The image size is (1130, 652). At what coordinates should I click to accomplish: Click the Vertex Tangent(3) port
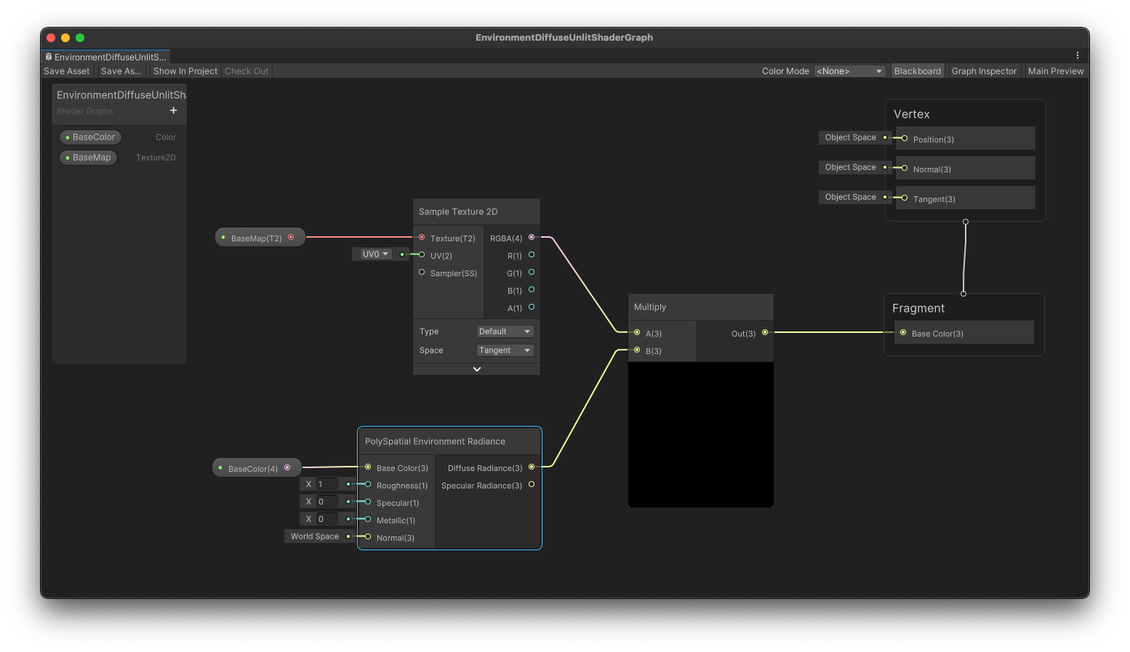tap(905, 198)
